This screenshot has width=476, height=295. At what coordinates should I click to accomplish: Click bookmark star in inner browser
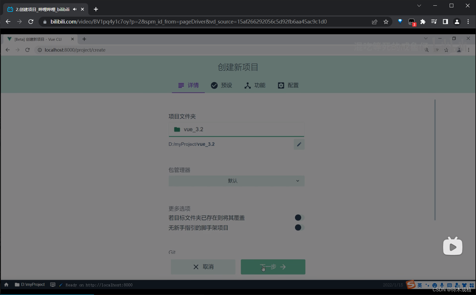tap(446, 50)
